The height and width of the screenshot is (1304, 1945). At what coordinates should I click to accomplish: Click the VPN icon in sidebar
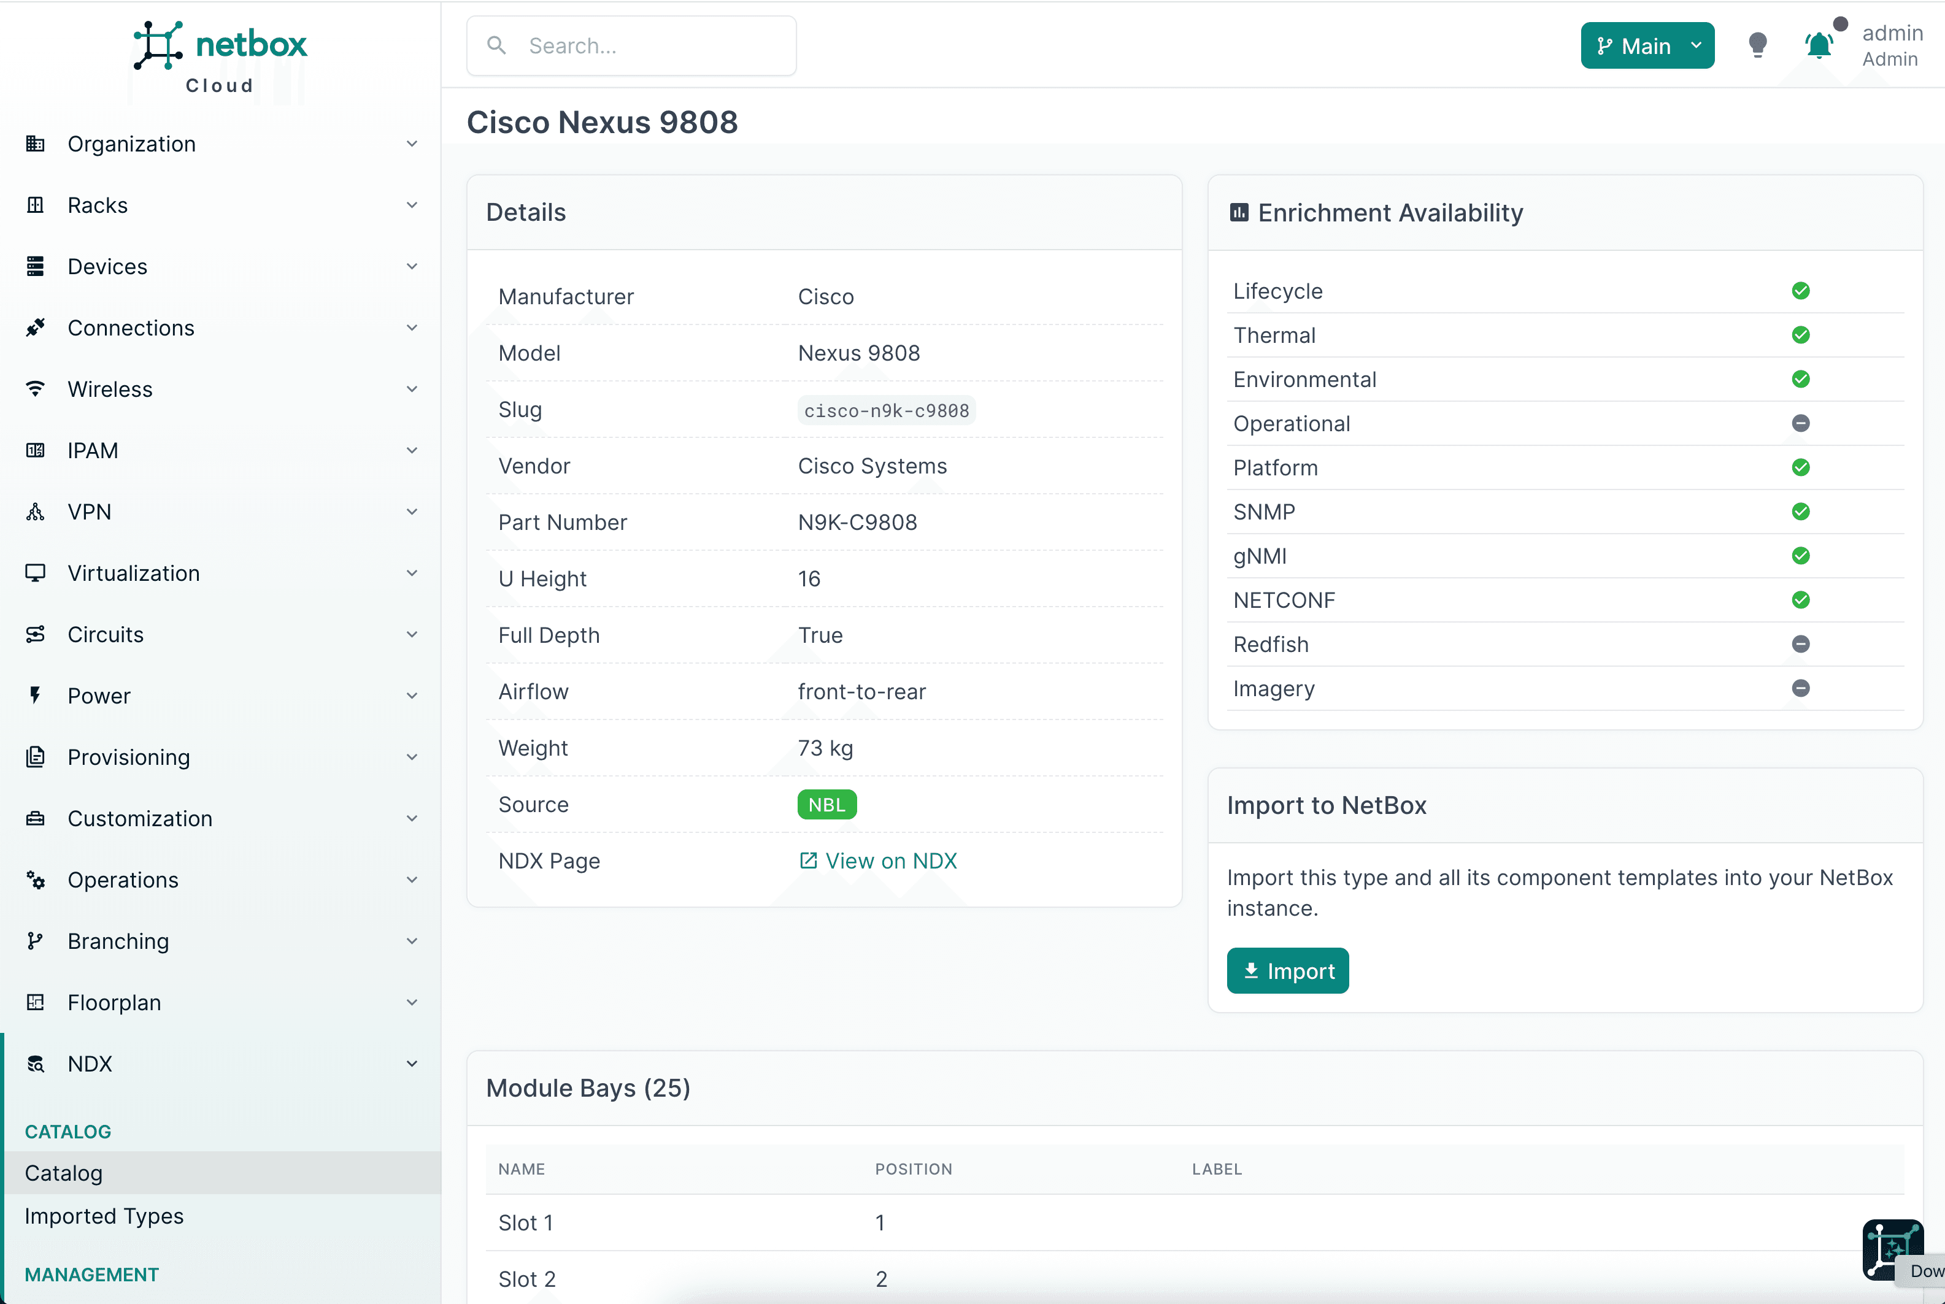click(35, 512)
